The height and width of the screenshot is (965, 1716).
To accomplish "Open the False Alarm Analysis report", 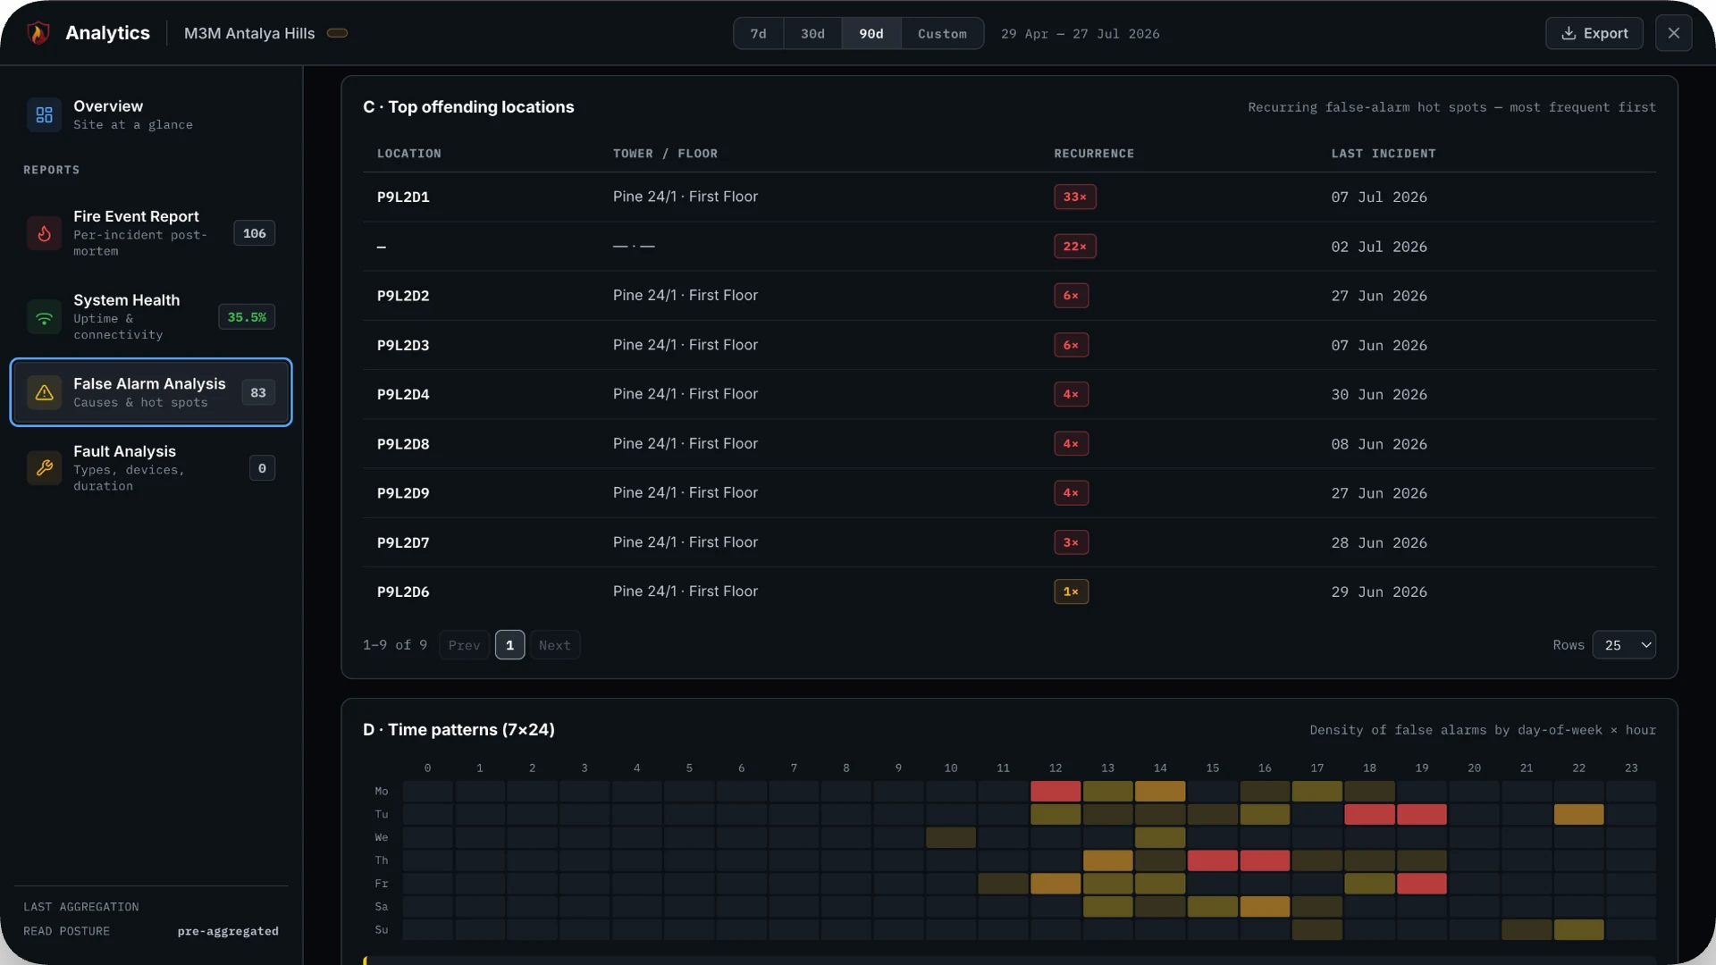I will tap(151, 392).
